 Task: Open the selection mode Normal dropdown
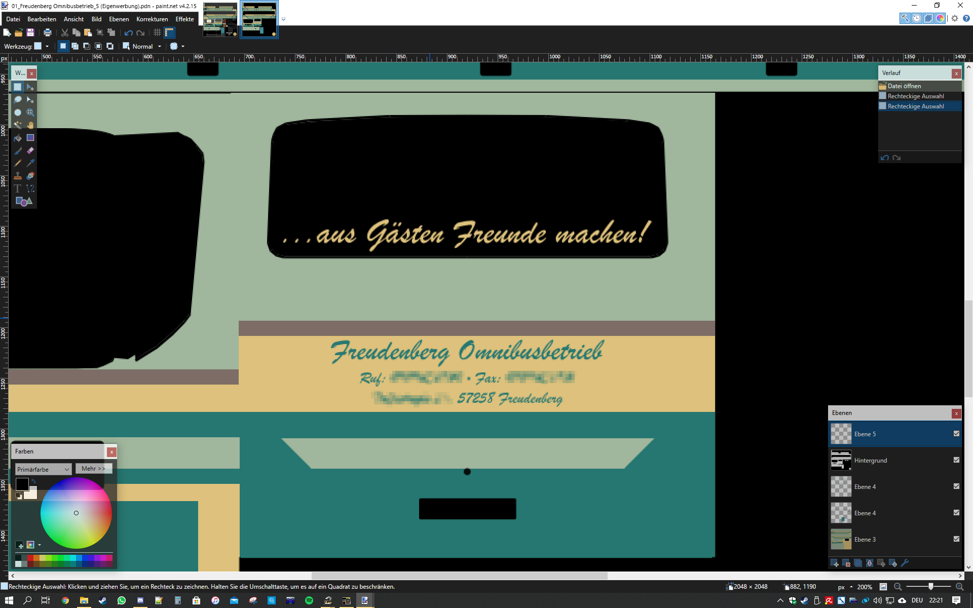click(160, 46)
